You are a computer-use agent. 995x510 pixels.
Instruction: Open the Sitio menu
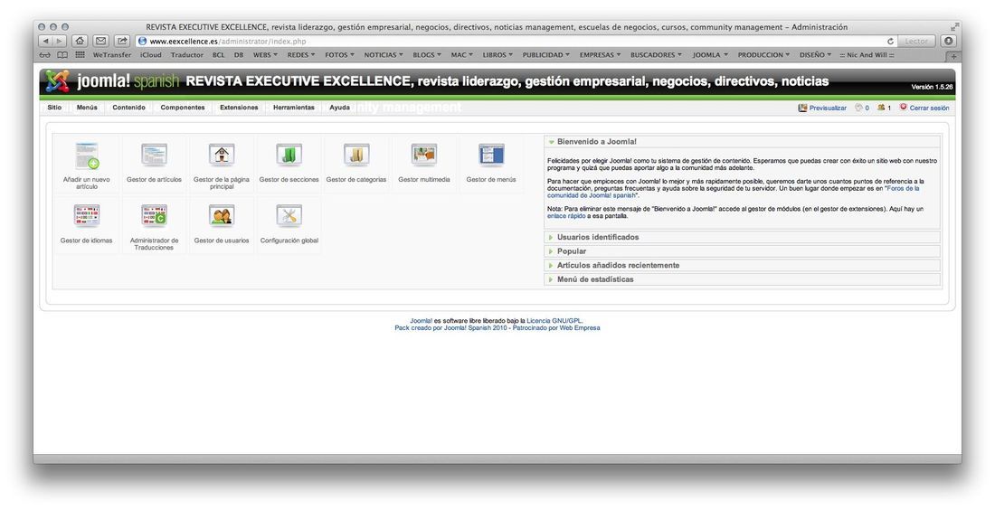[x=54, y=108]
